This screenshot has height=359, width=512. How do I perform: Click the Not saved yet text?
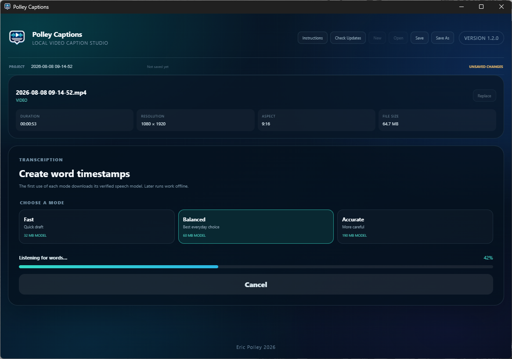[x=158, y=67]
